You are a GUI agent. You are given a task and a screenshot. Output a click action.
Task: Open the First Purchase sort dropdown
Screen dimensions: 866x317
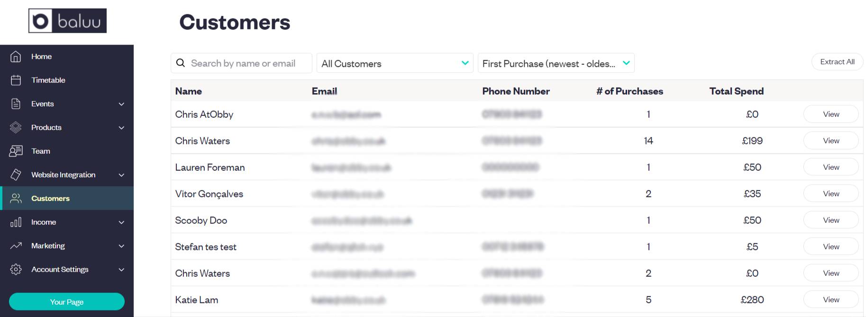(556, 62)
